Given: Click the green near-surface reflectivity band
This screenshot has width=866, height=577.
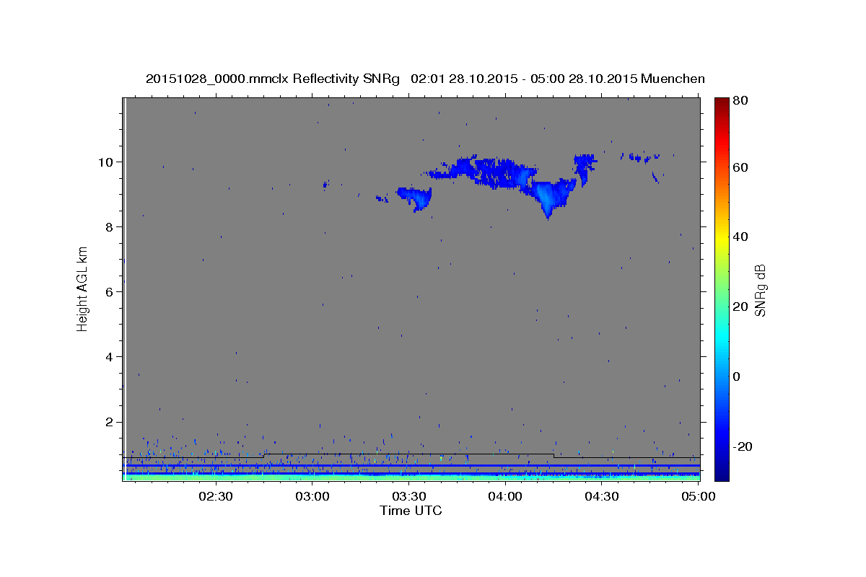Looking at the screenshot, I should (411, 477).
